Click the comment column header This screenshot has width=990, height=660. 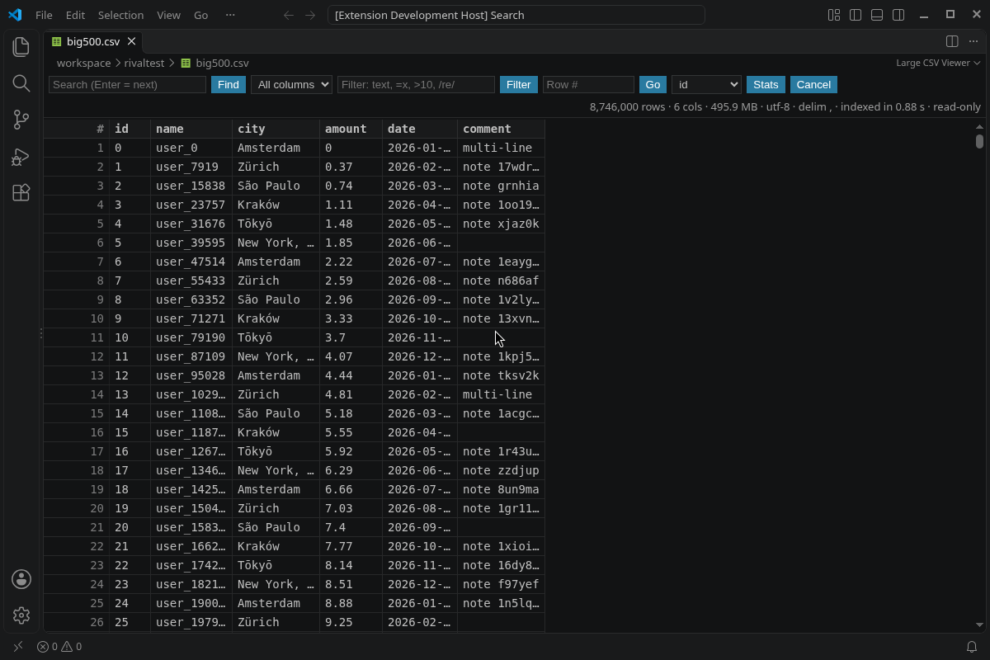(501, 129)
